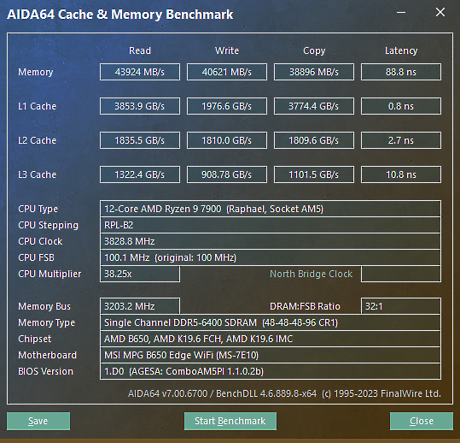Click the DRAM:FSB Ratio label

[x=305, y=306]
